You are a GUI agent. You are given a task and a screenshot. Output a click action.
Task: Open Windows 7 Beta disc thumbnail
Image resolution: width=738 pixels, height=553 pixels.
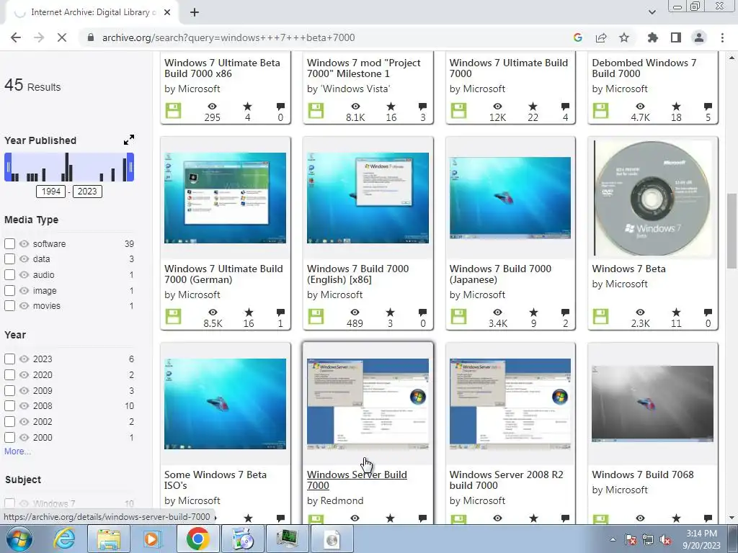[653, 198]
